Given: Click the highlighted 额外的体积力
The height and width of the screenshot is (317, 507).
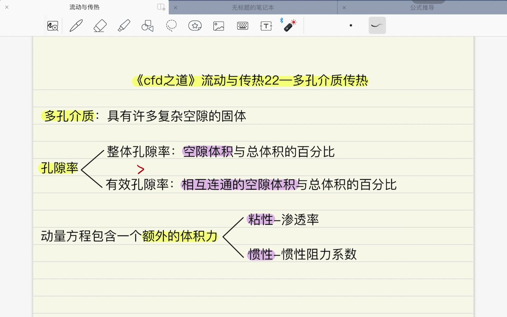Looking at the screenshot, I should [x=180, y=236].
